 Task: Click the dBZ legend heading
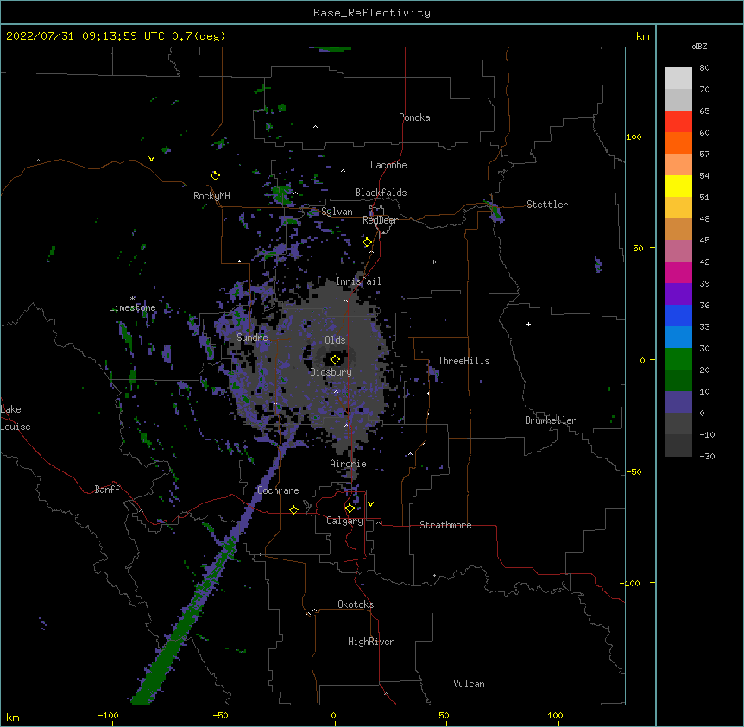coord(699,47)
